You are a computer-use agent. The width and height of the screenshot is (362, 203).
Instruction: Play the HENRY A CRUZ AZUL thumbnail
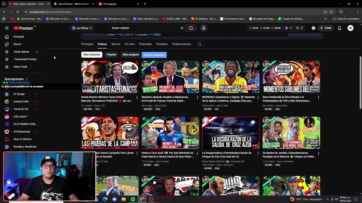click(x=170, y=133)
